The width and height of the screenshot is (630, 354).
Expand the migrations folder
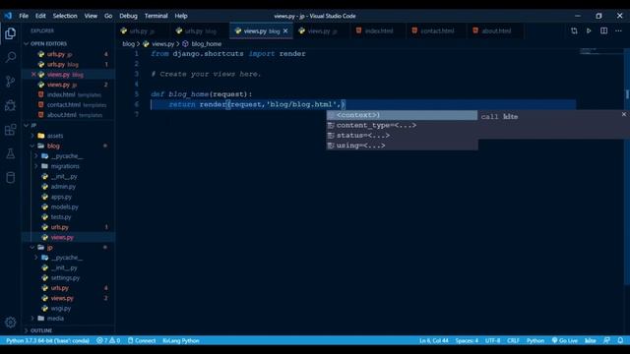point(65,166)
